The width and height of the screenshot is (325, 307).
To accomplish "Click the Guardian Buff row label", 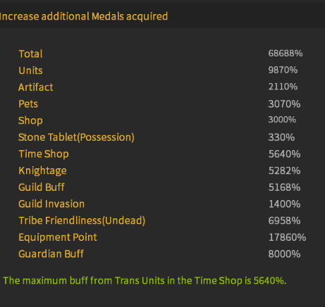I will pyautogui.click(x=51, y=254).
